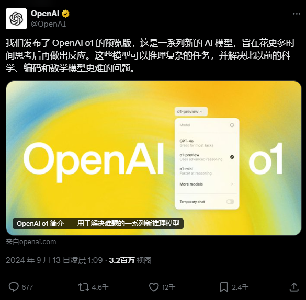
Task: Click the reply comment bubble icon
Action: [14, 287]
